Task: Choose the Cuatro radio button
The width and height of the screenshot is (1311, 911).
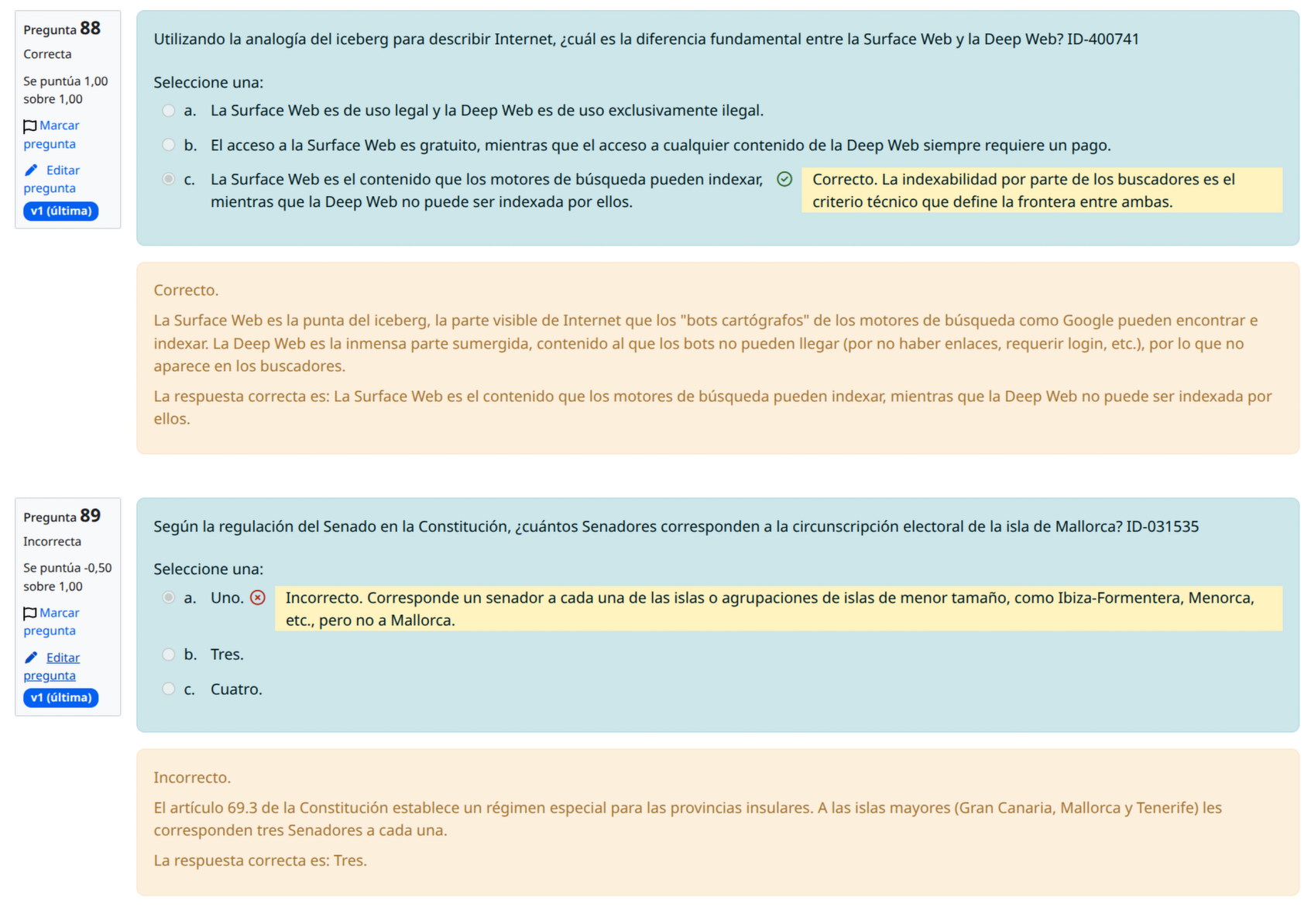Action: [x=169, y=689]
